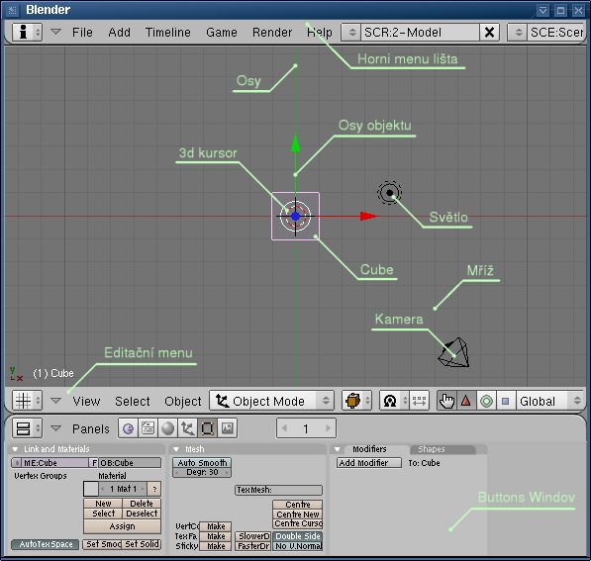Open the Render menu
The image size is (591, 561).
[x=272, y=33]
